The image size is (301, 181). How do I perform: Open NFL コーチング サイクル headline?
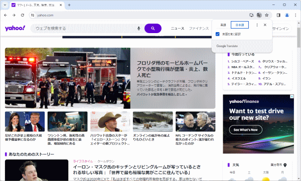click(x=195, y=139)
